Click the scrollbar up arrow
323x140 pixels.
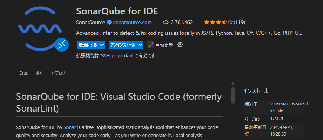pyautogui.click(x=233, y=83)
